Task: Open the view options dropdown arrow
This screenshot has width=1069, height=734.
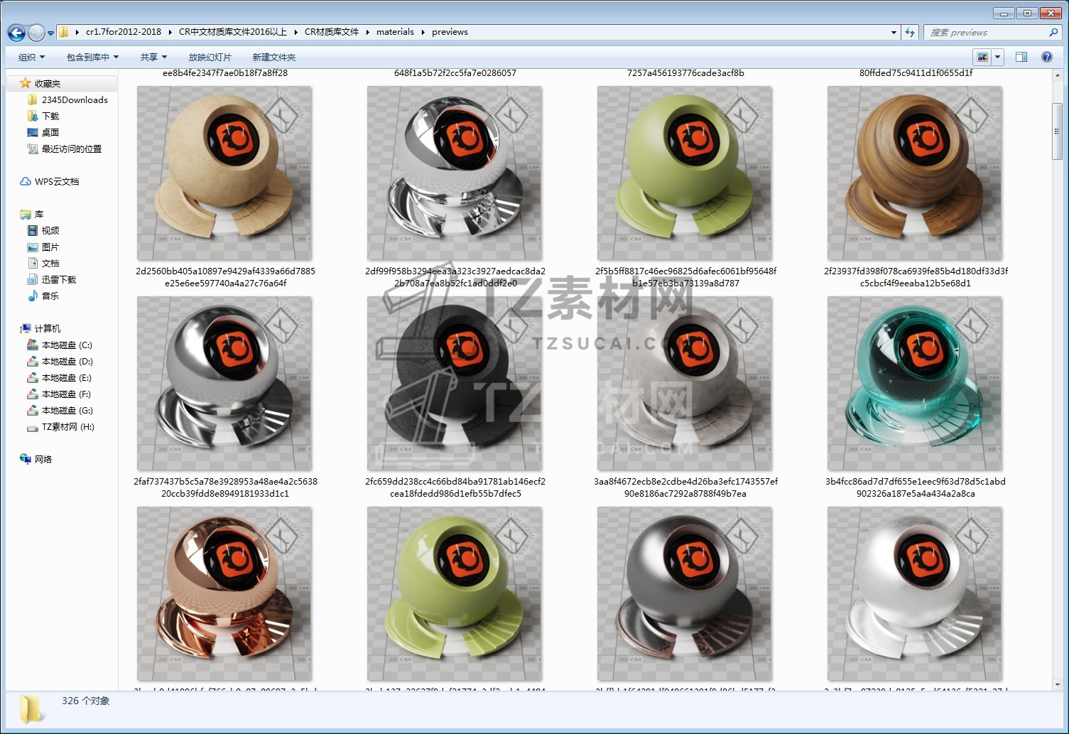Action: 998,57
